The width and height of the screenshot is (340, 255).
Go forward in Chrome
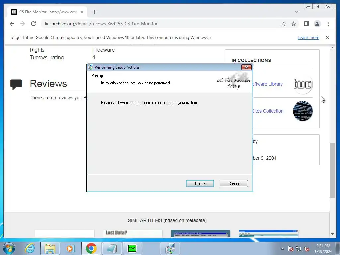tap(23, 24)
